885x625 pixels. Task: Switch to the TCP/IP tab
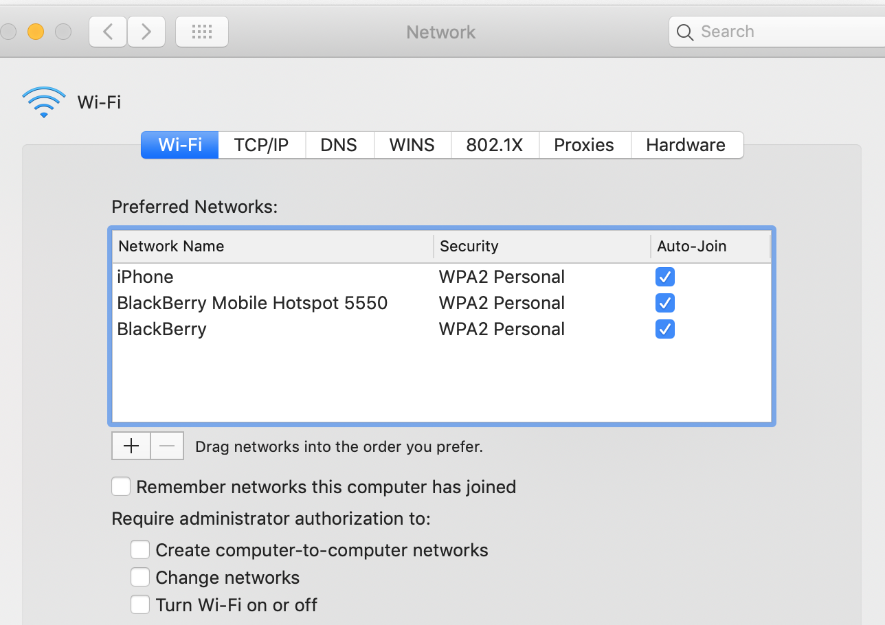click(261, 145)
